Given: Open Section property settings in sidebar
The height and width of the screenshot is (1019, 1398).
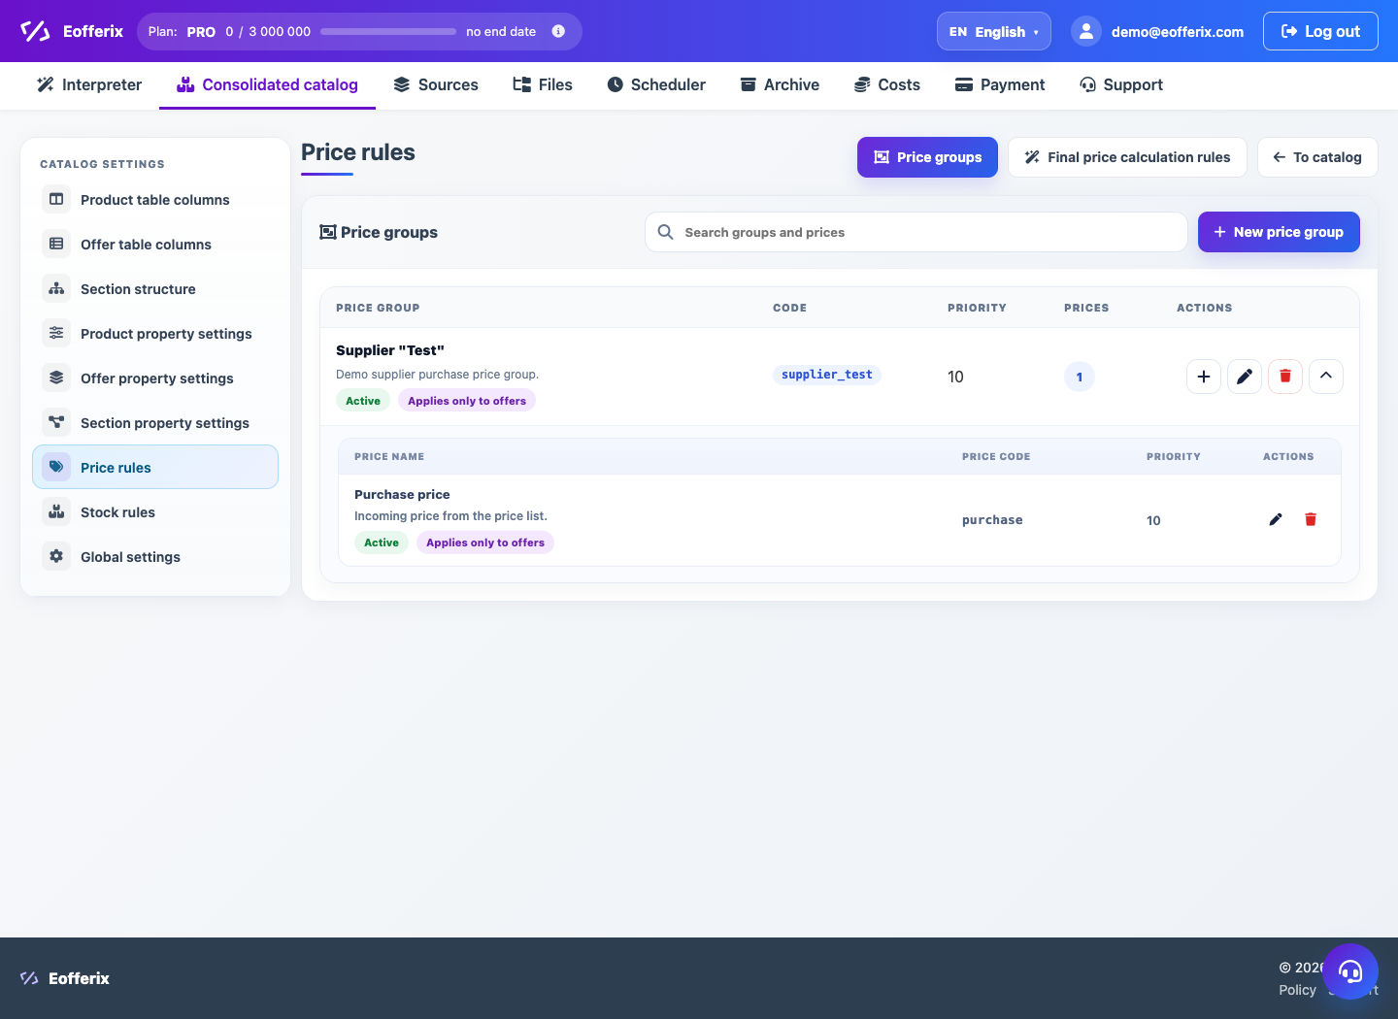Looking at the screenshot, I should tap(155, 422).
